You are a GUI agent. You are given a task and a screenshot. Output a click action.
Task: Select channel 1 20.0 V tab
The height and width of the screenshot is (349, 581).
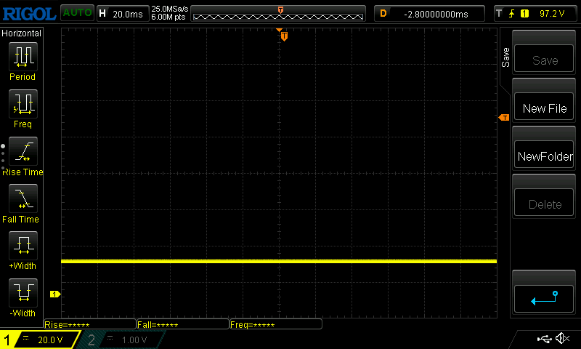point(40,340)
